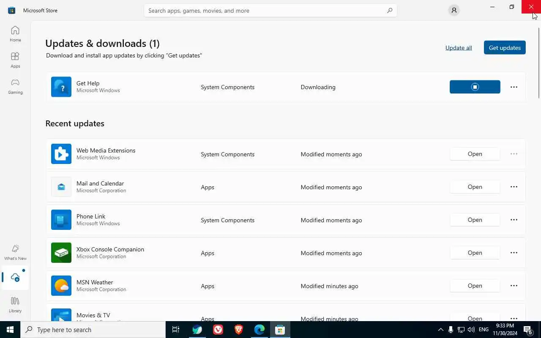Click the ENG language indicator
The width and height of the screenshot is (541, 338).
click(x=484, y=330)
